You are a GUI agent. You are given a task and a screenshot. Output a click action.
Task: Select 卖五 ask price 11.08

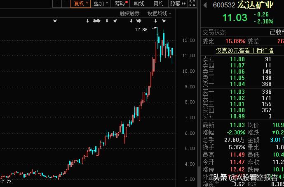[237, 59]
